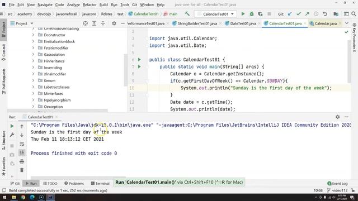Hide the Project panel with minus icon
The width and height of the screenshot is (358, 201).
coord(123,23)
